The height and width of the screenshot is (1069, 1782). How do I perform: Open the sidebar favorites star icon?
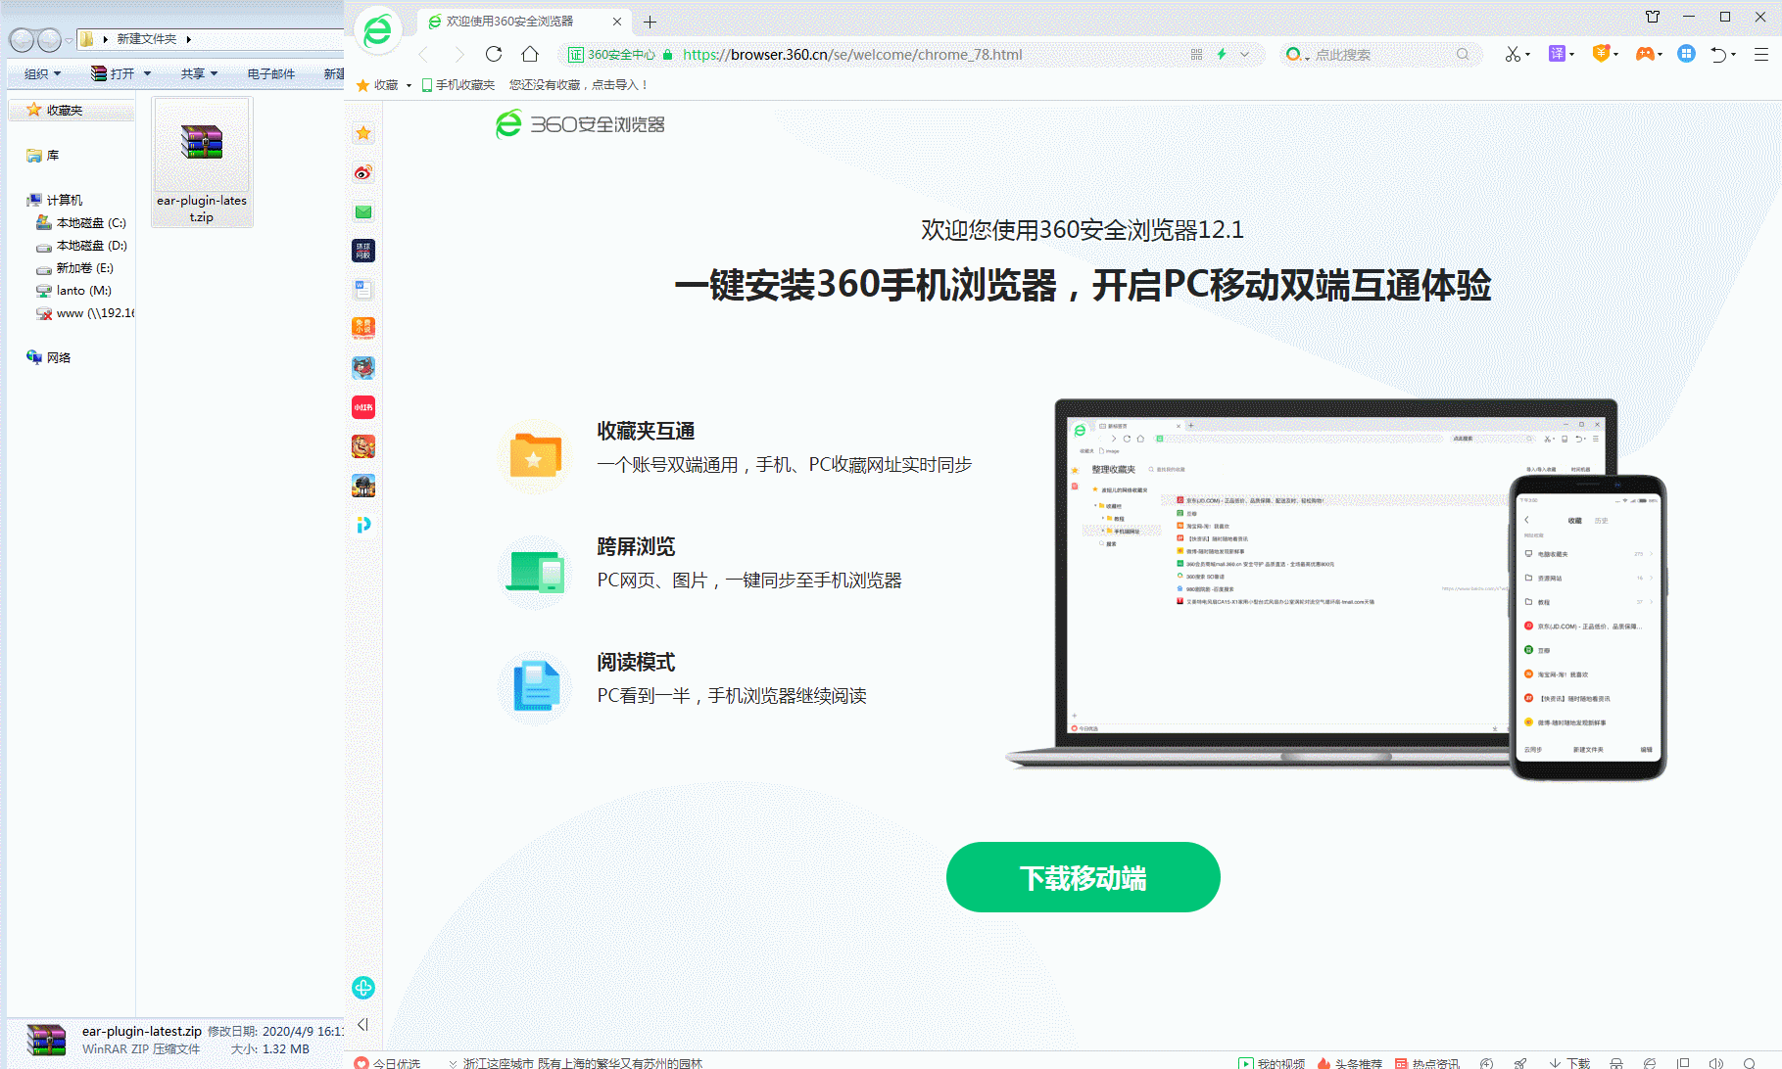click(363, 133)
